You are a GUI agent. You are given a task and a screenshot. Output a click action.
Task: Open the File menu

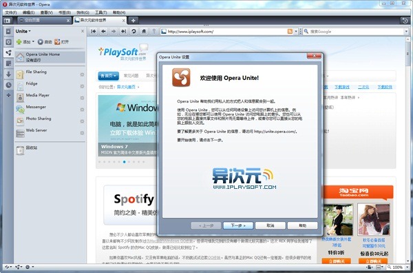tap(11, 12)
